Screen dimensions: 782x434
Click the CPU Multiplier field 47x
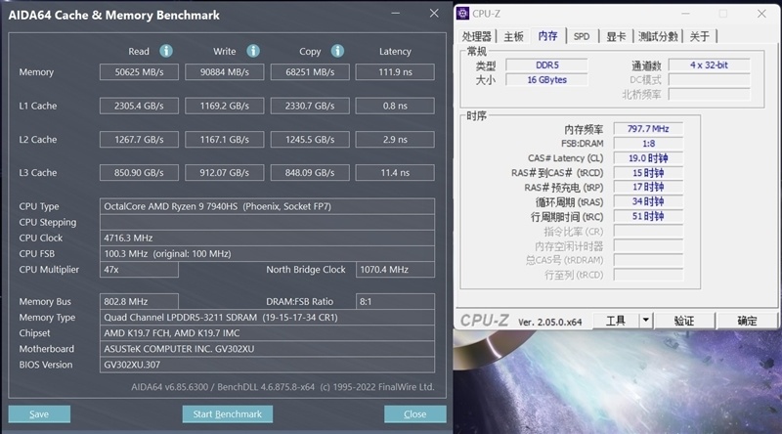click(x=139, y=270)
